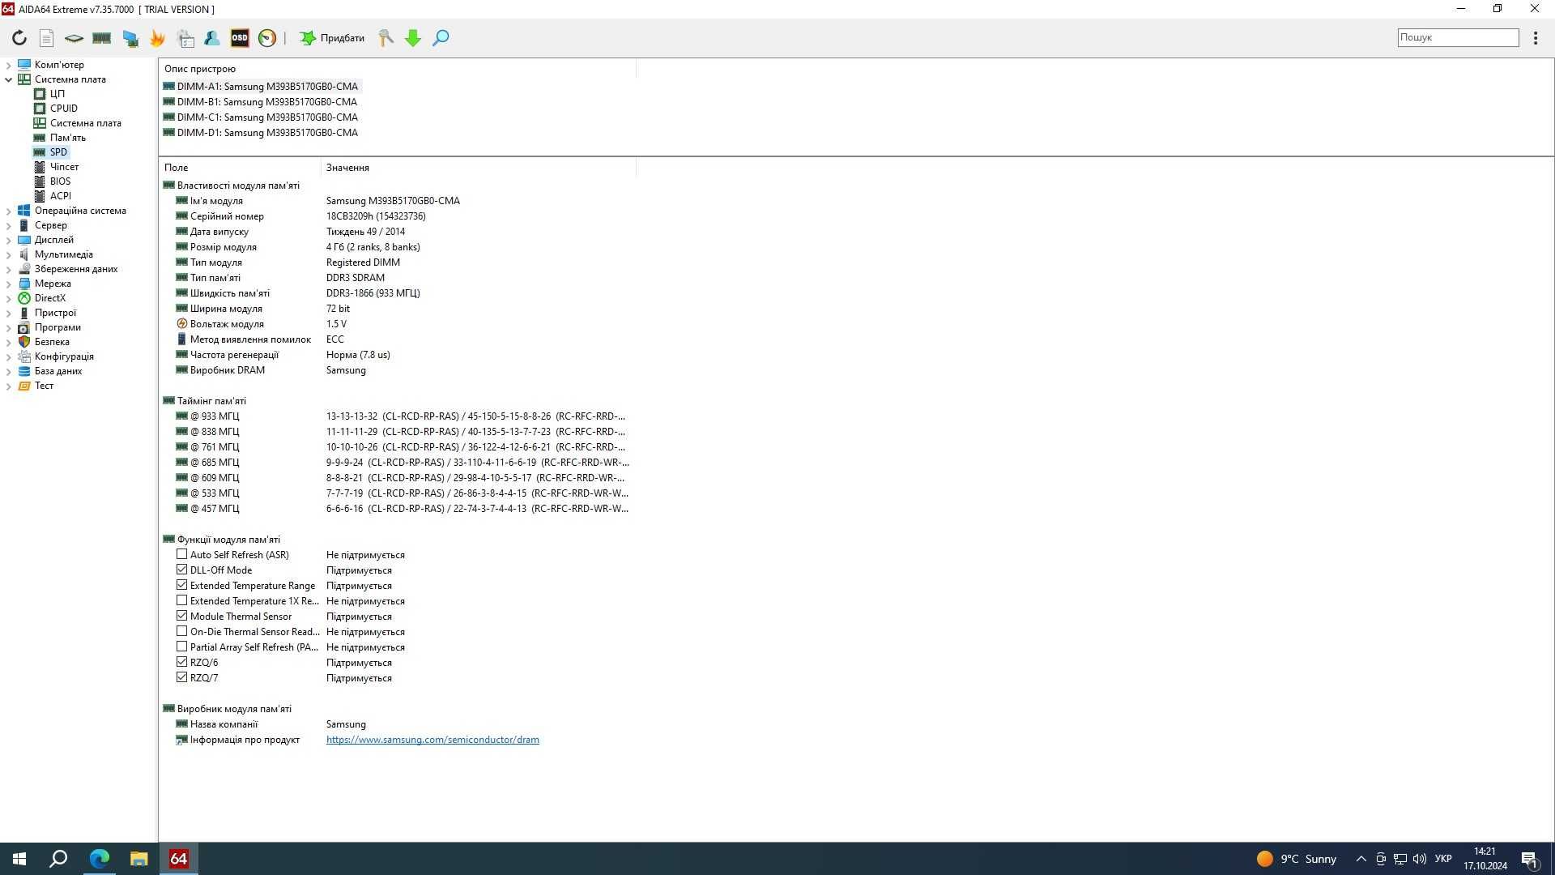Open Програми category in tree

coord(58,327)
